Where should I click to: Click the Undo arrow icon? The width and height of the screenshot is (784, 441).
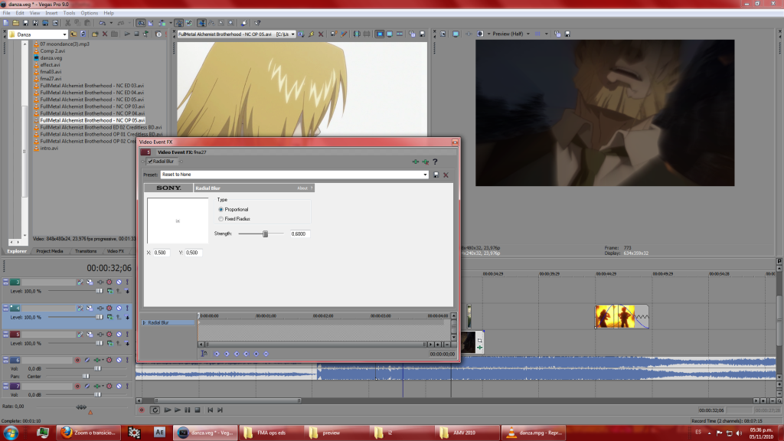(x=102, y=23)
